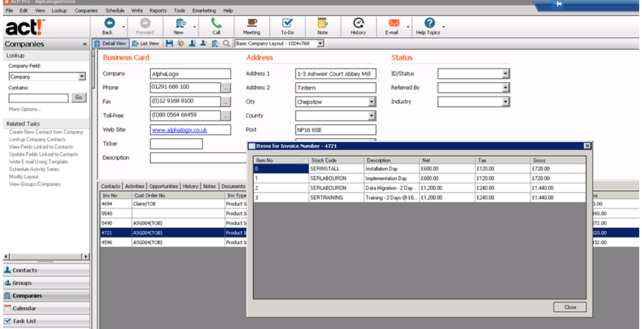Open the Reports menu
The height and width of the screenshot is (329, 642).
[158, 11]
